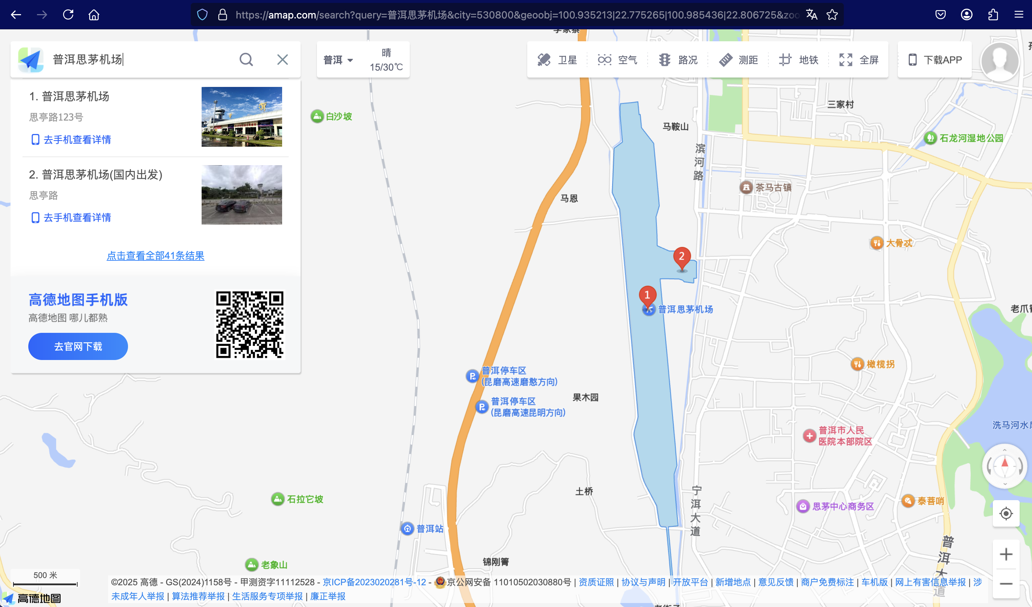1032x607 pixels.
Task: Click 泰苔哨 food marker
Action: pos(908,501)
